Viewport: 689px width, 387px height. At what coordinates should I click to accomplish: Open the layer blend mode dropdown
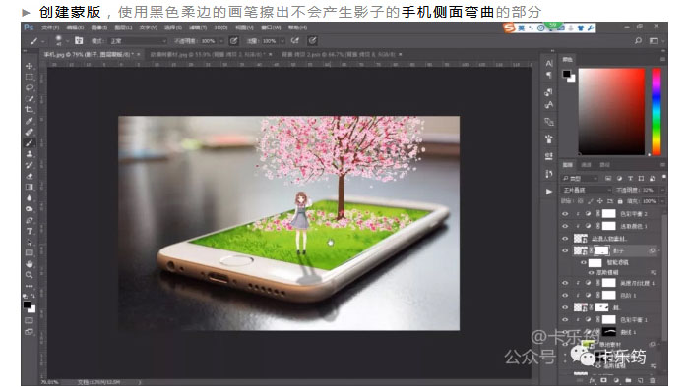coord(587,190)
